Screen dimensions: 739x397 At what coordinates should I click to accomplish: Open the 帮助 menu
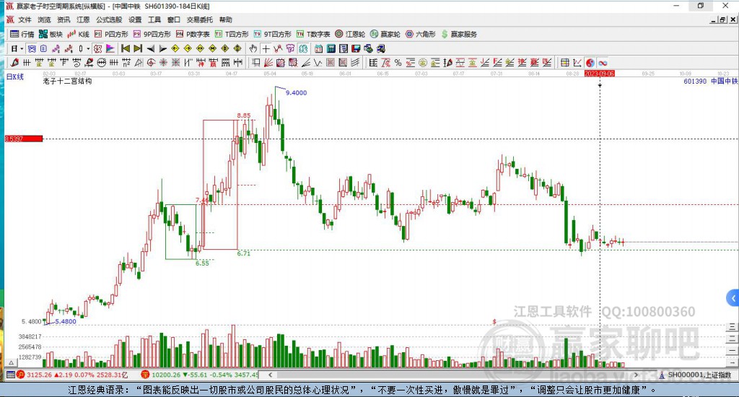225,19
